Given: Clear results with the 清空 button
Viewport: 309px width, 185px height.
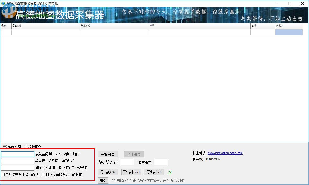Looking at the screenshot, I should point(103,181).
